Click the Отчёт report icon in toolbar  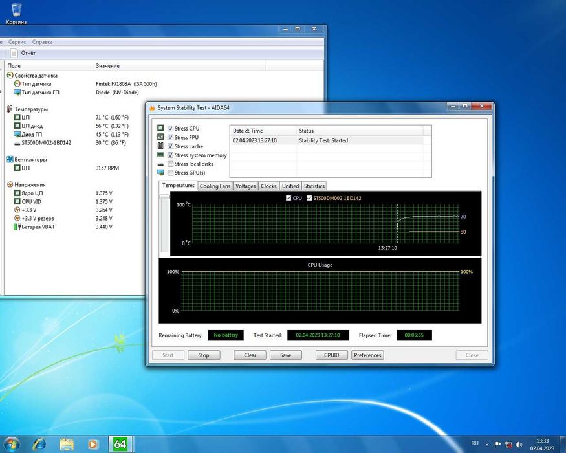[x=14, y=53]
